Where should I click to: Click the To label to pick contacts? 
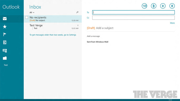(88, 12)
